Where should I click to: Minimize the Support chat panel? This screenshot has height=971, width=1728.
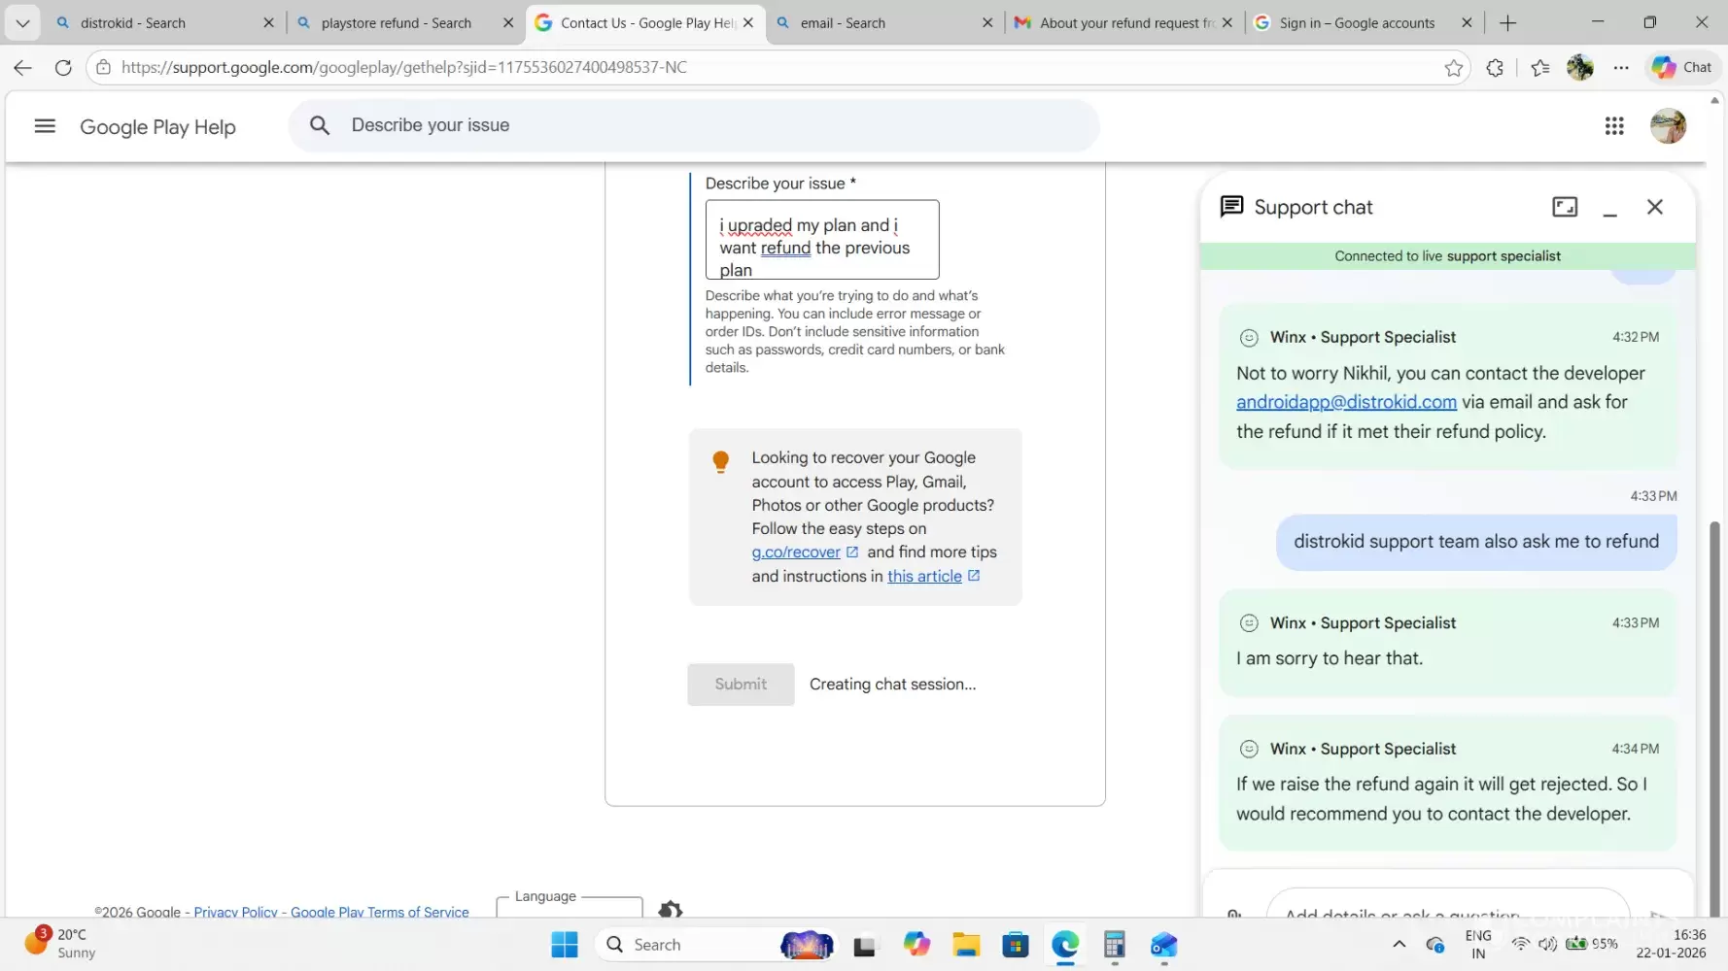click(1609, 208)
